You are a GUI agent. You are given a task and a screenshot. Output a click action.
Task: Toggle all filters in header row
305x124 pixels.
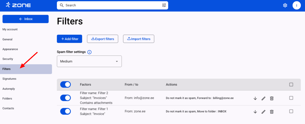click(x=65, y=84)
